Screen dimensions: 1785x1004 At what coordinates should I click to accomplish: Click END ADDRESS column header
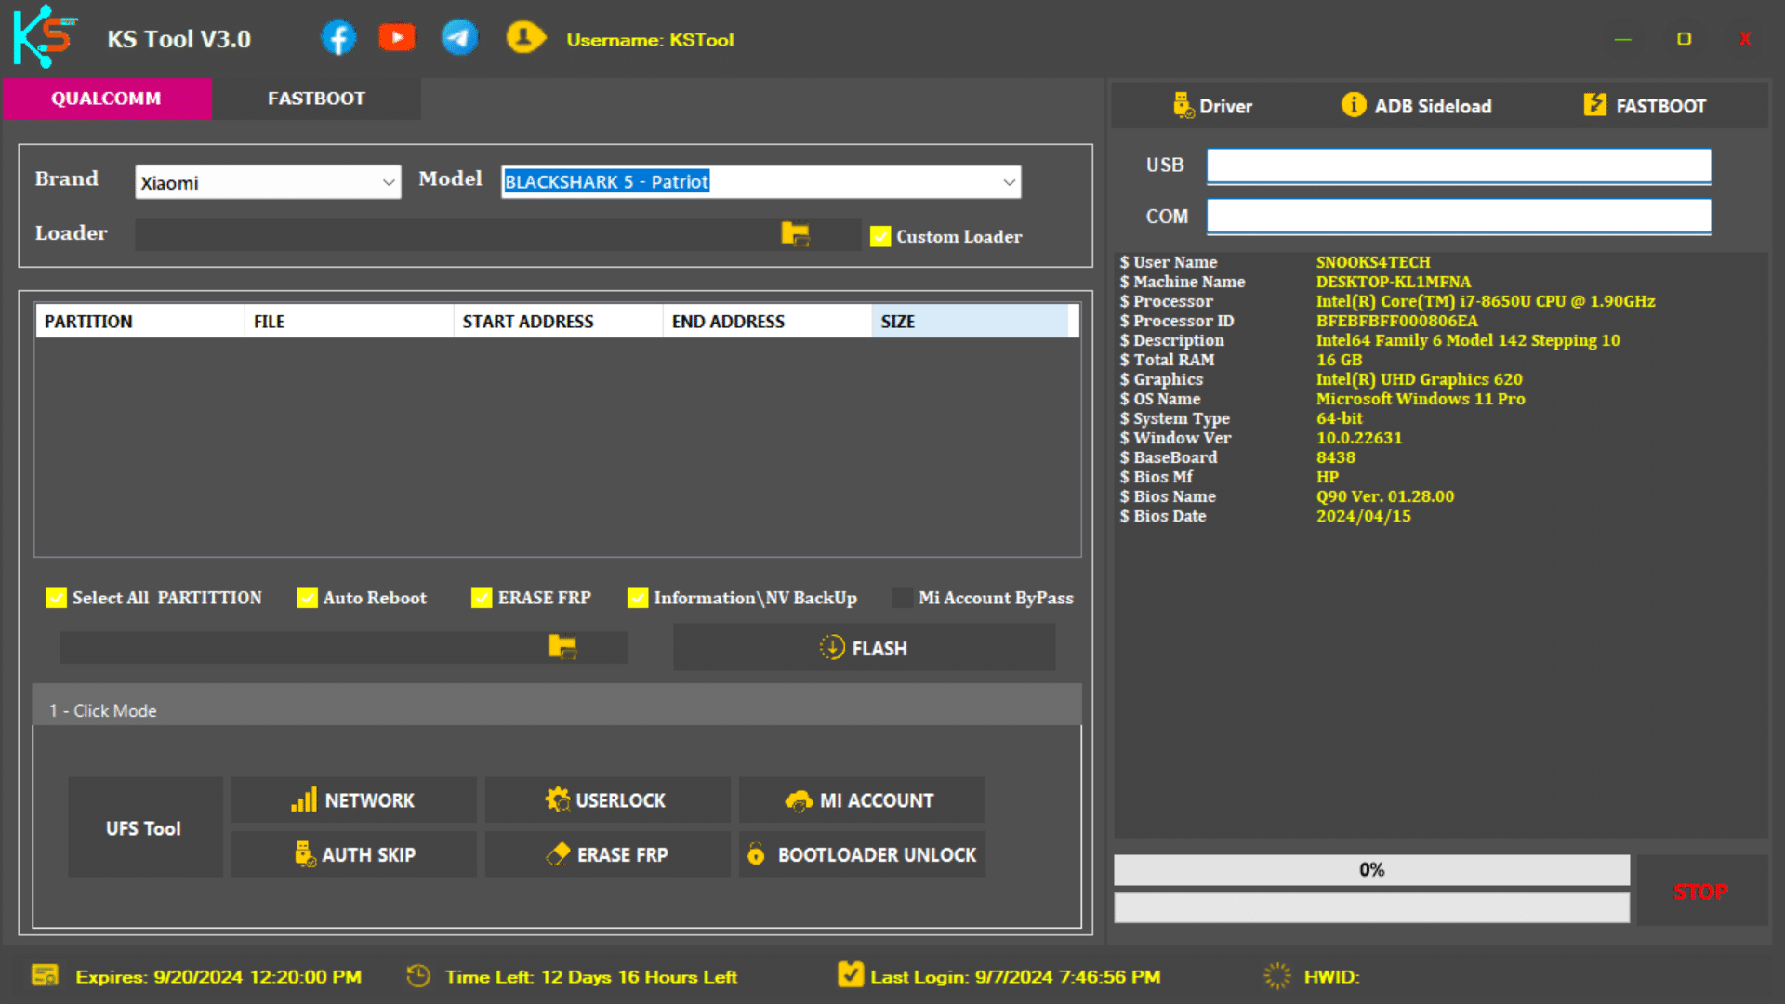pyautogui.click(x=767, y=321)
